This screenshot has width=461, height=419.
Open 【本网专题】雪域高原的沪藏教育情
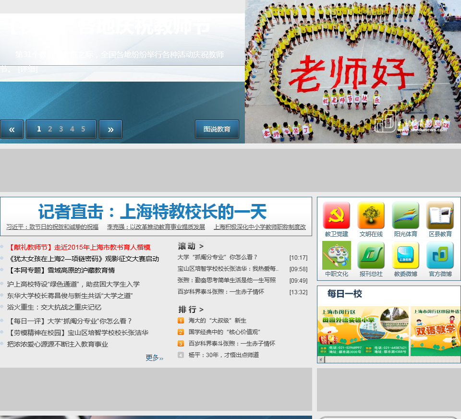pyautogui.click(x=61, y=270)
